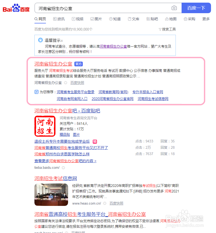Open 百度快照 for www.heao.com.cn

point(116,203)
